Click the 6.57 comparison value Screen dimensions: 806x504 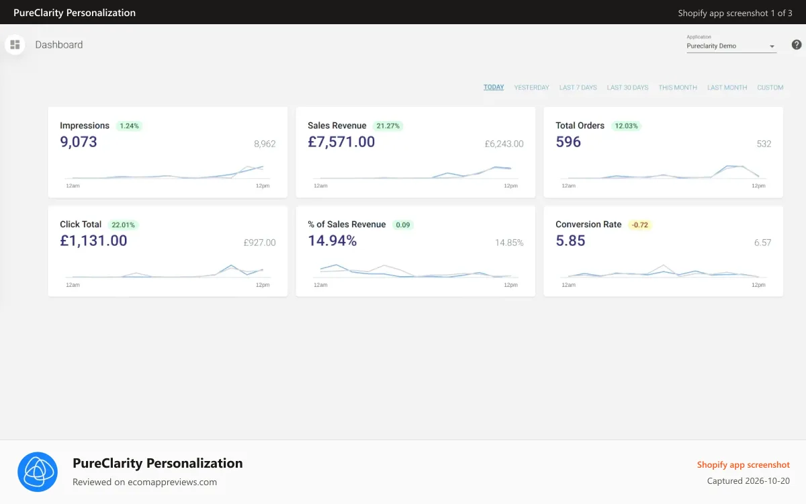(763, 243)
